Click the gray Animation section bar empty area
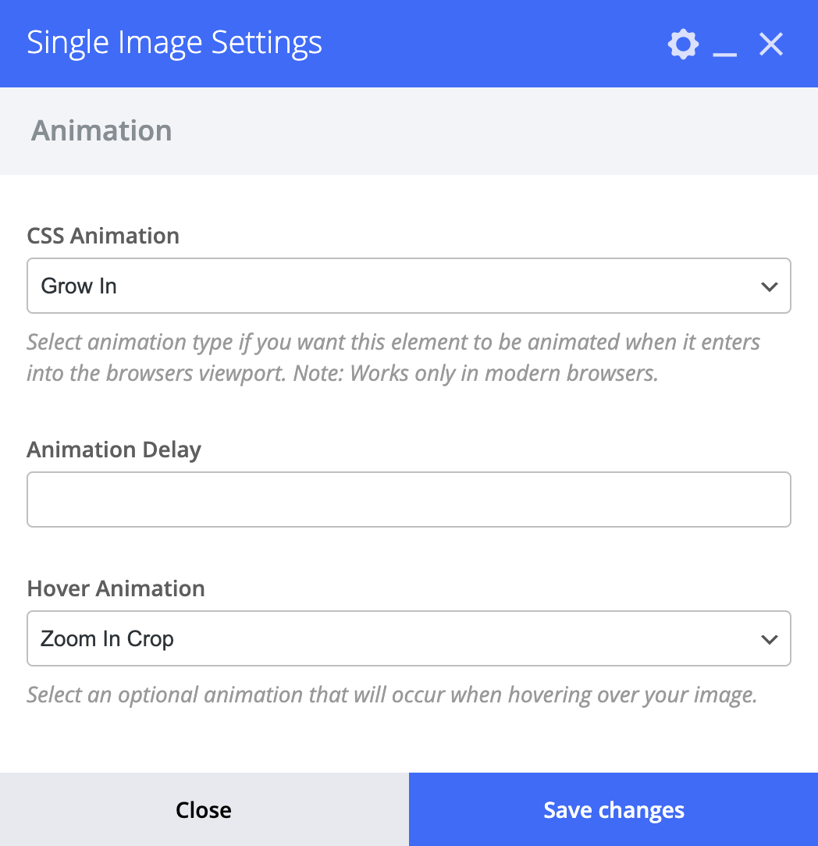Image resolution: width=818 pixels, height=846 pixels. 485,130
